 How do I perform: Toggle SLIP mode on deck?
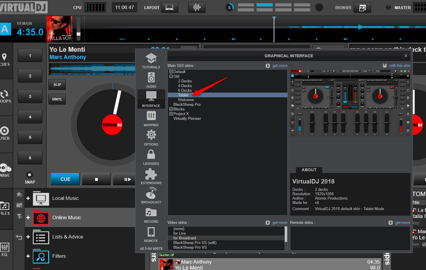pos(57,85)
